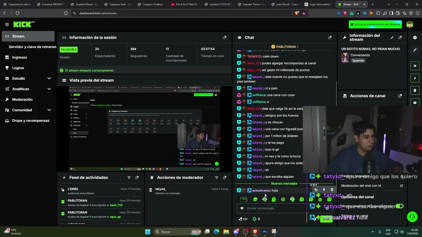Open the browser tab search dropdown

[x=388, y=4]
